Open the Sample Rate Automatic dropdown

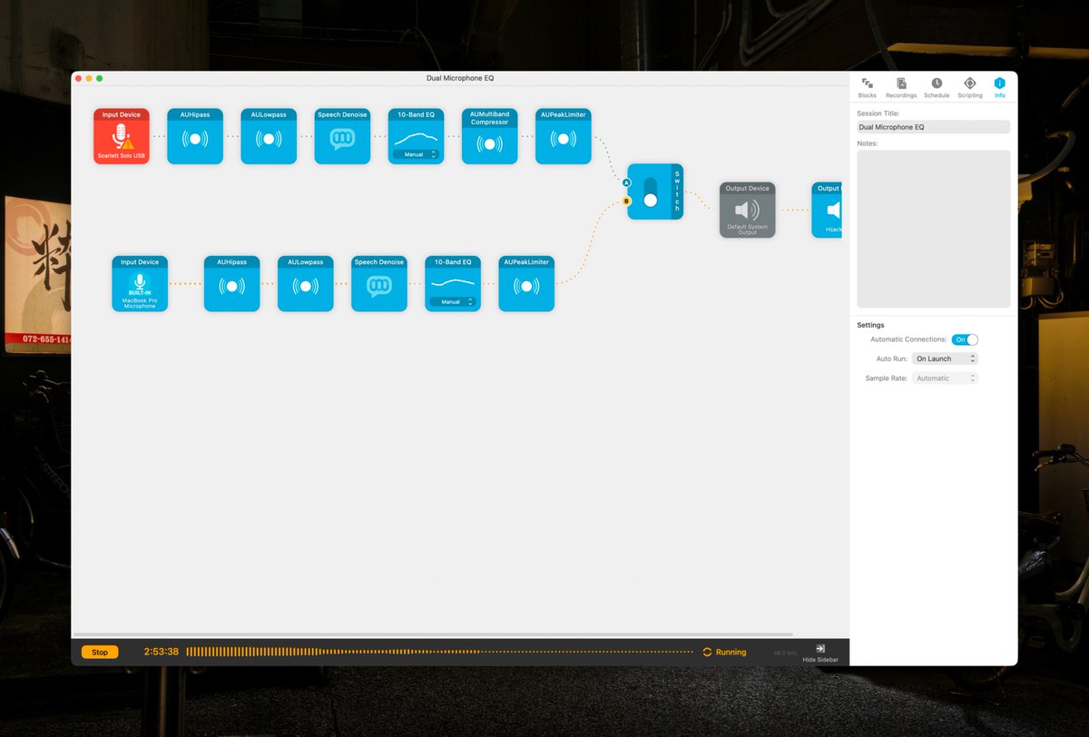[945, 378]
